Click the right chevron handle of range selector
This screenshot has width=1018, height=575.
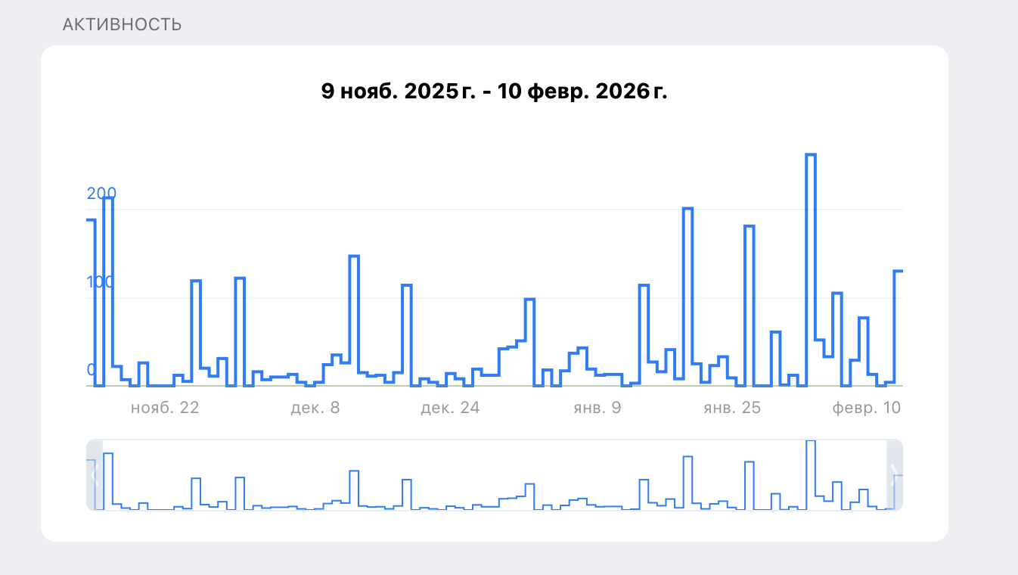(895, 475)
